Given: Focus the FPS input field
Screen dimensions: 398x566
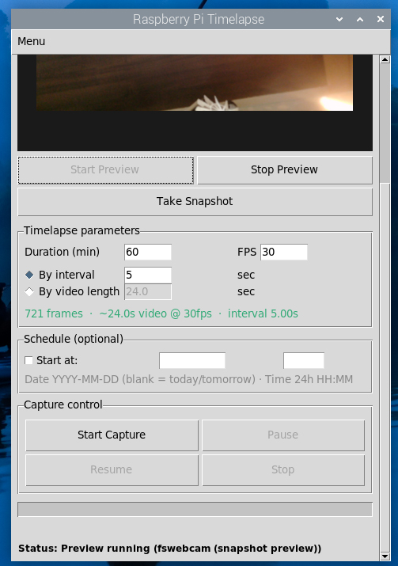Looking at the screenshot, I should click(x=284, y=252).
